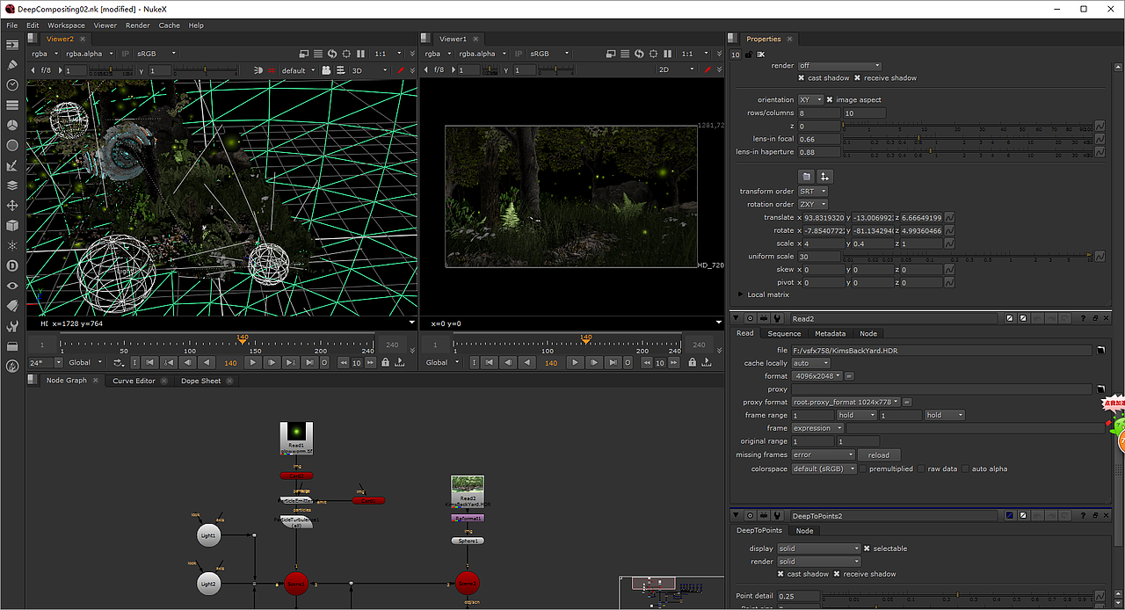The image size is (1125, 610).
Task: Jump to last frame in Viewer2
Action: [x=310, y=362]
